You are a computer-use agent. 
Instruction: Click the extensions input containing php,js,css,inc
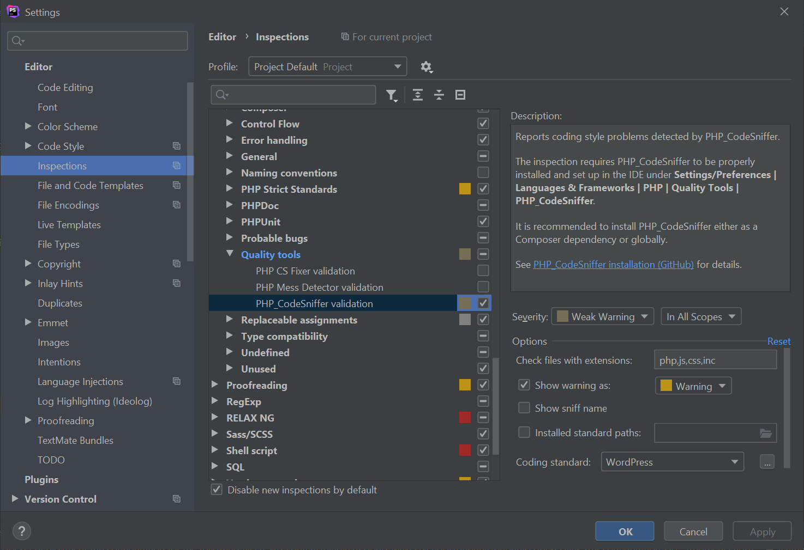pos(715,359)
